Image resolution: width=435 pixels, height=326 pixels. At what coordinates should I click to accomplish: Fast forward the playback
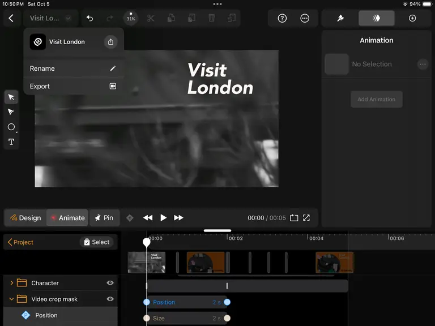[178, 218]
